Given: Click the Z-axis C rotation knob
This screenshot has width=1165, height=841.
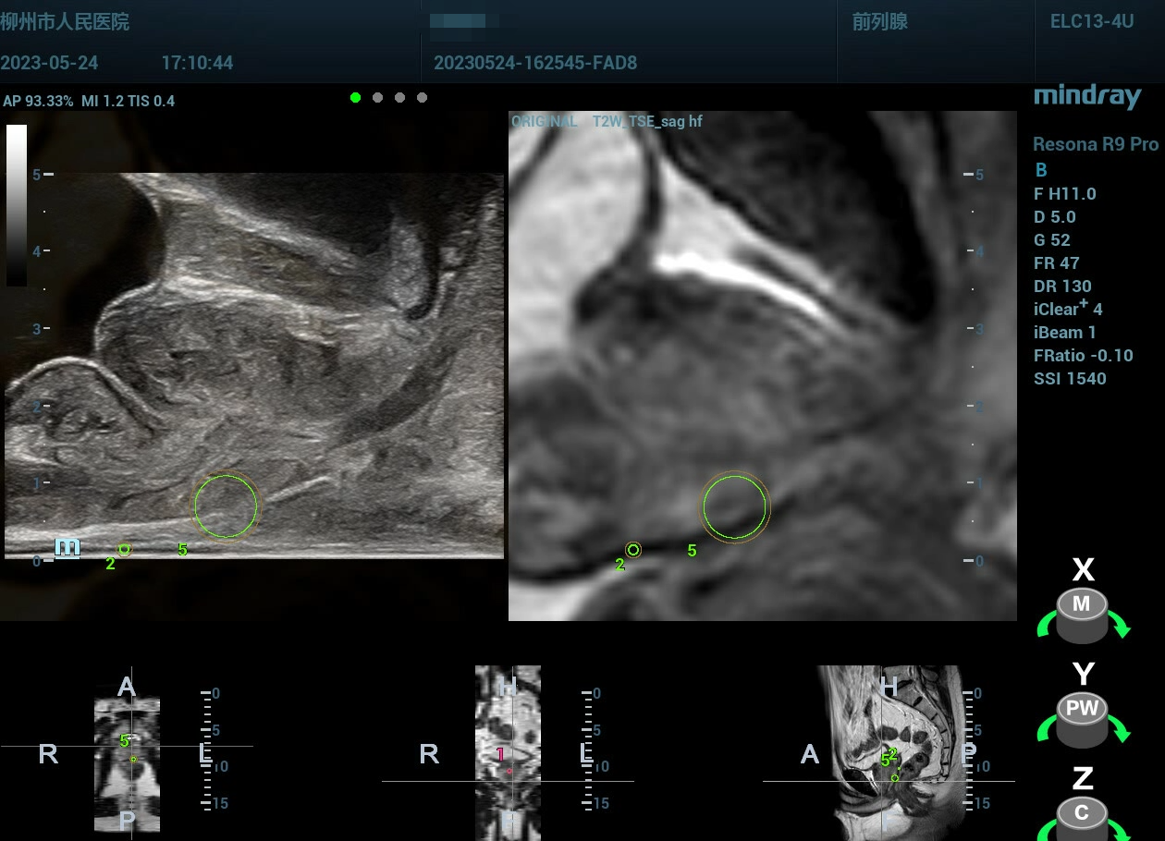Looking at the screenshot, I should (x=1082, y=816).
